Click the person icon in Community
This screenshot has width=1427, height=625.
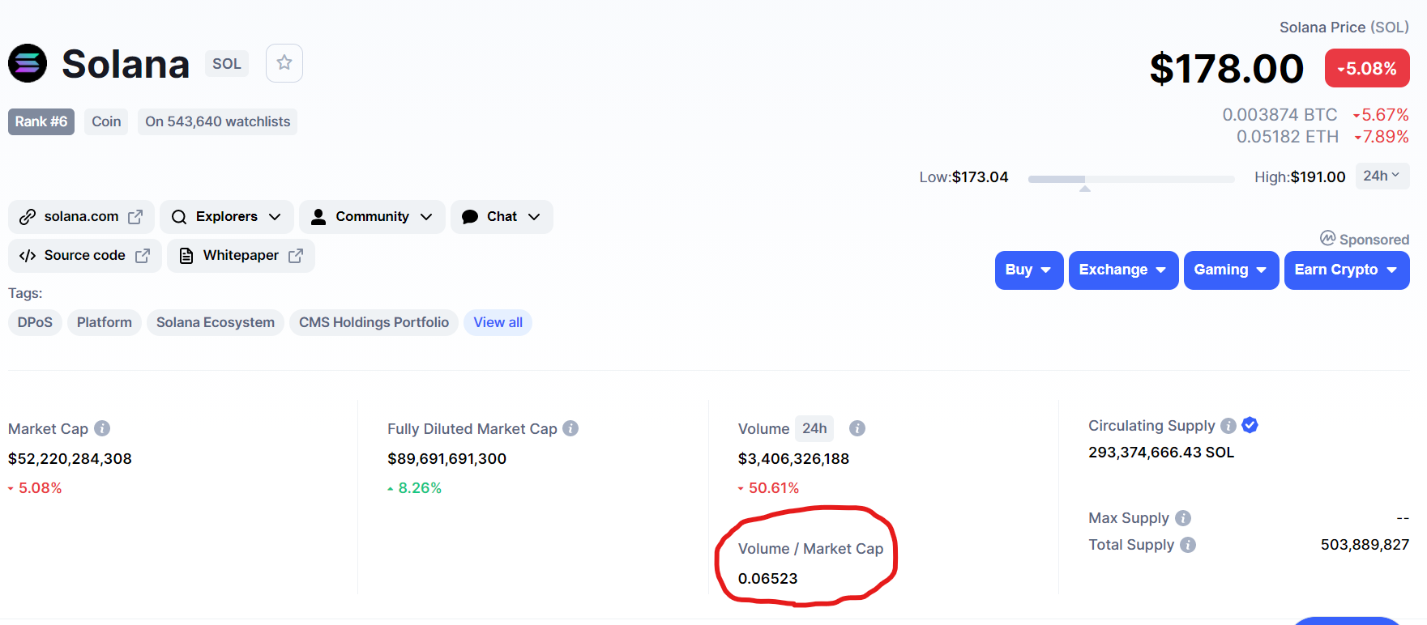(x=318, y=217)
